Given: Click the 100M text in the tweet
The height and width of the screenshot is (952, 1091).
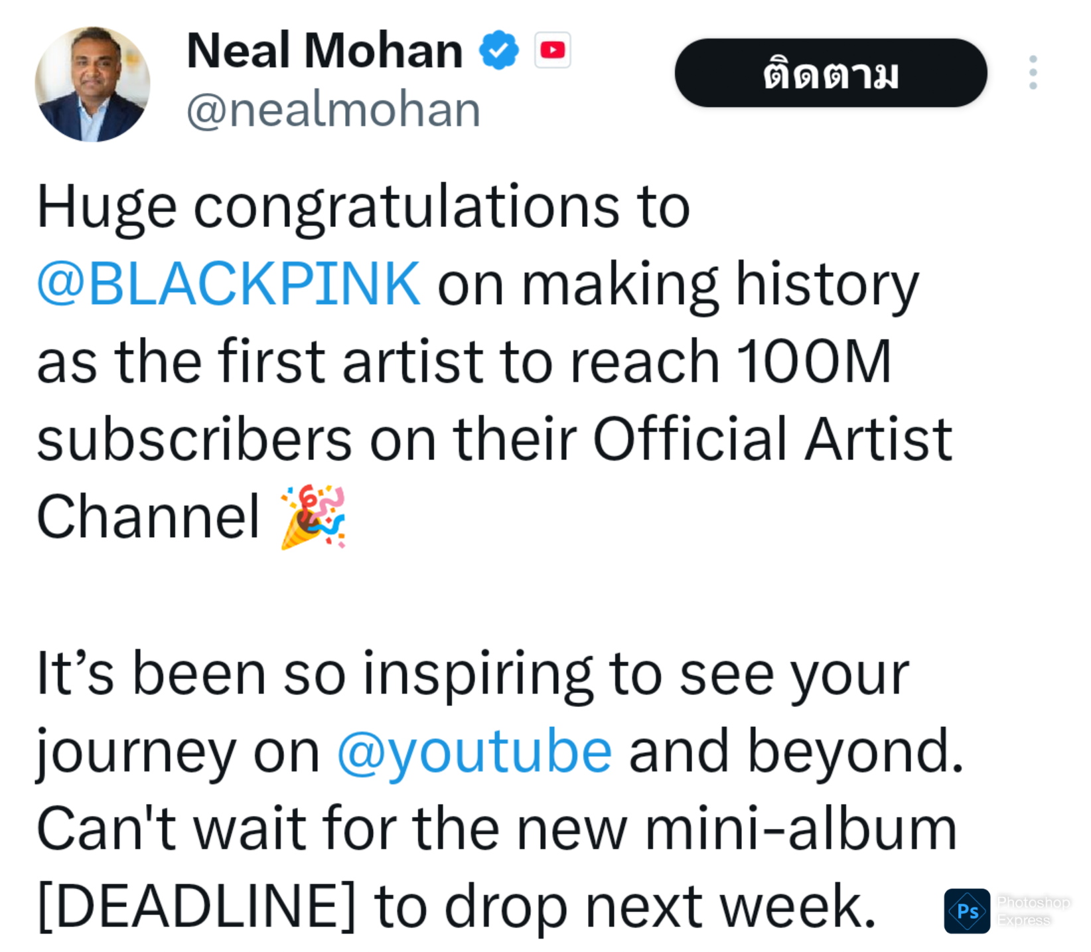Looking at the screenshot, I should click(814, 362).
